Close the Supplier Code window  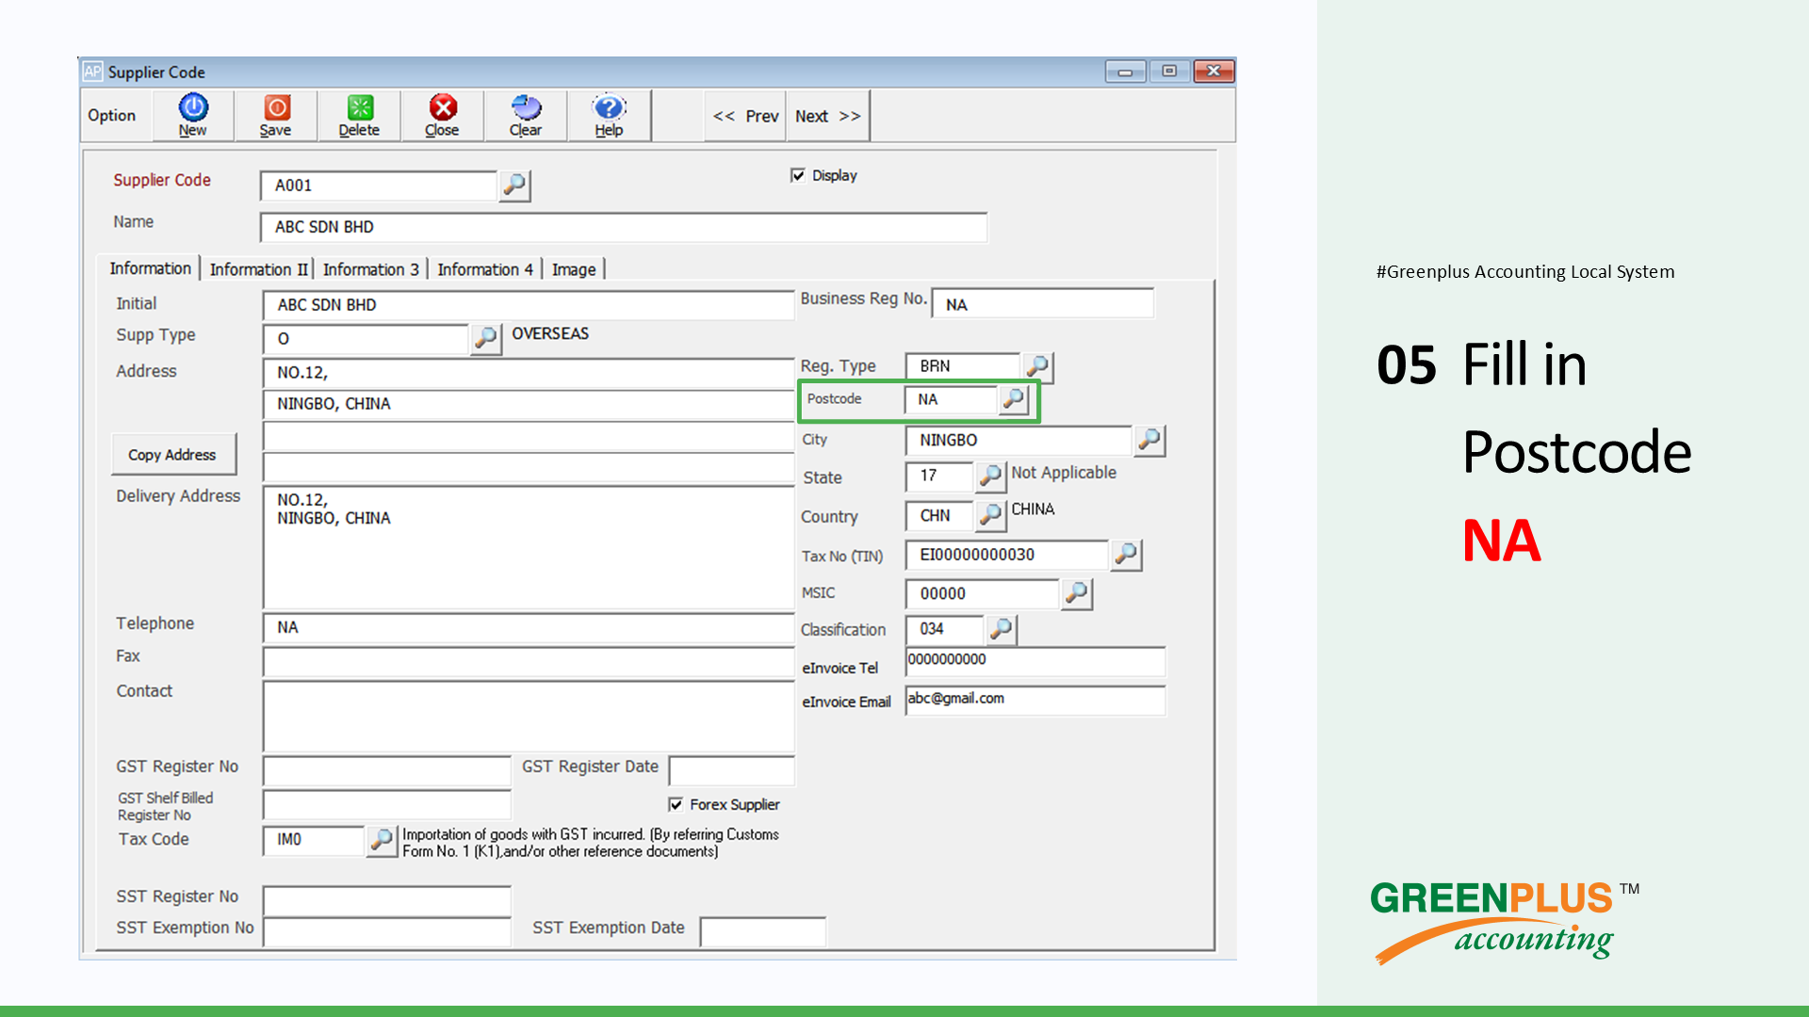tap(1214, 72)
